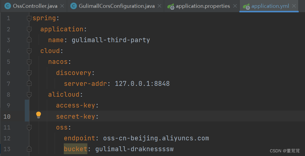Close the OssController.java tab
Screen dimensions: 305x156
62,6
